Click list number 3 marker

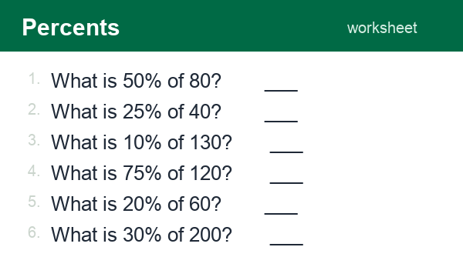(34, 140)
